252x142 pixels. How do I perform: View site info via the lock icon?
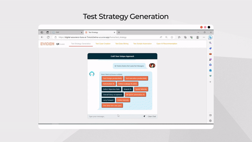tap(56, 37)
